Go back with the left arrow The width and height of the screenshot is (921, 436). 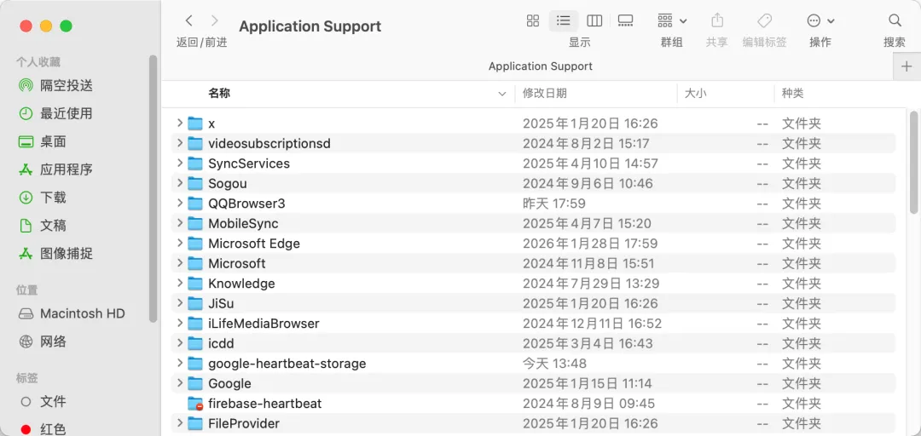pyautogui.click(x=189, y=20)
